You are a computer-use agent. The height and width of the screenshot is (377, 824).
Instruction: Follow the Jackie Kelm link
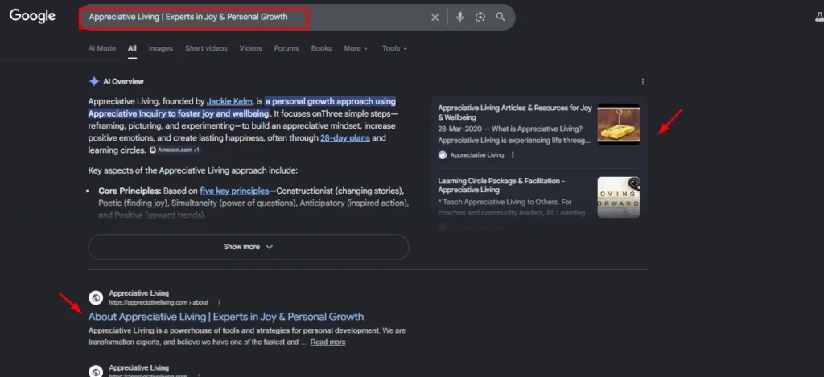[x=229, y=102]
